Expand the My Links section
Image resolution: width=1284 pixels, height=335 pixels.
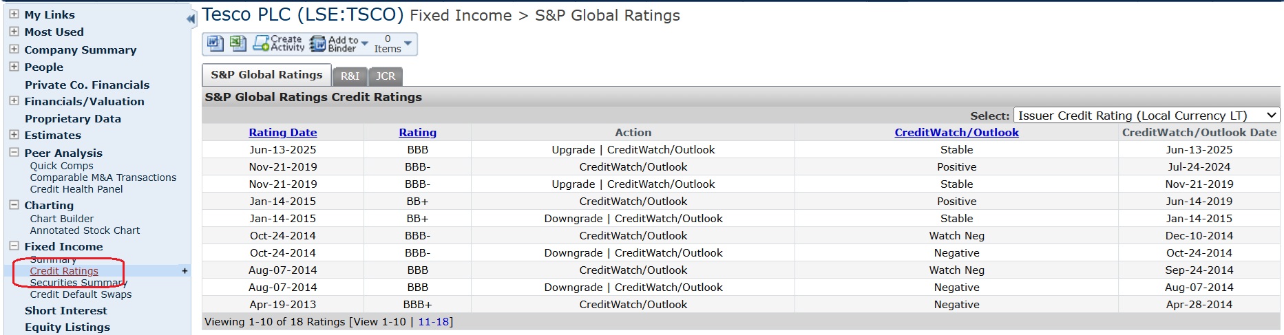14,14
